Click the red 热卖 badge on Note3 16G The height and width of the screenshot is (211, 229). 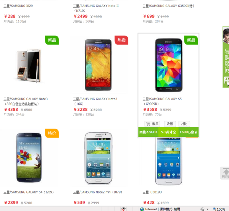coord(121,40)
